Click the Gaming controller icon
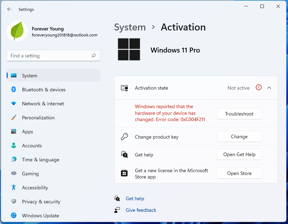Screen dimensions: 288x224 14,173
